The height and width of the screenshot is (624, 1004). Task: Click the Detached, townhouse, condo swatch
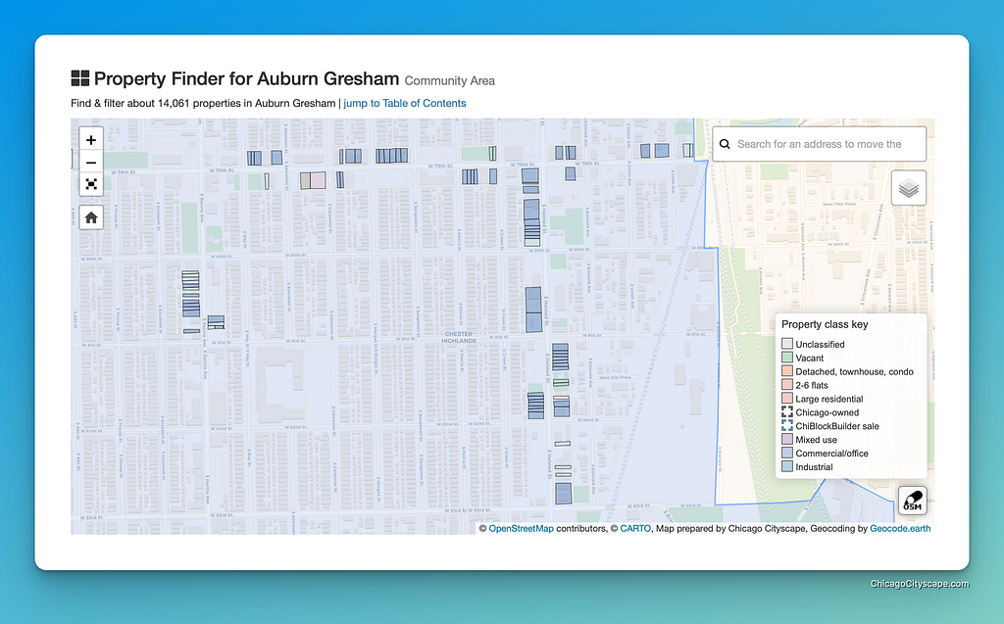coord(787,371)
